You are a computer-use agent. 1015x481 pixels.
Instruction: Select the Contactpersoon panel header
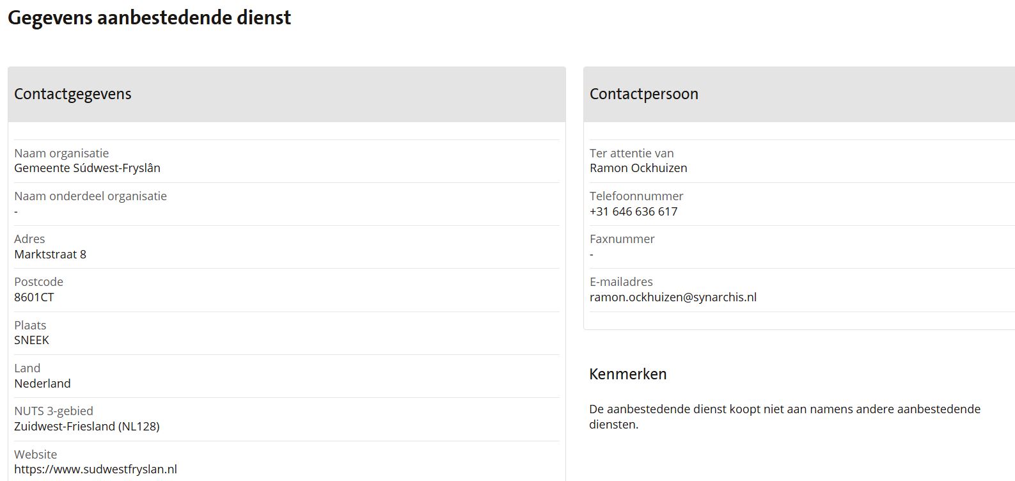[799, 94]
